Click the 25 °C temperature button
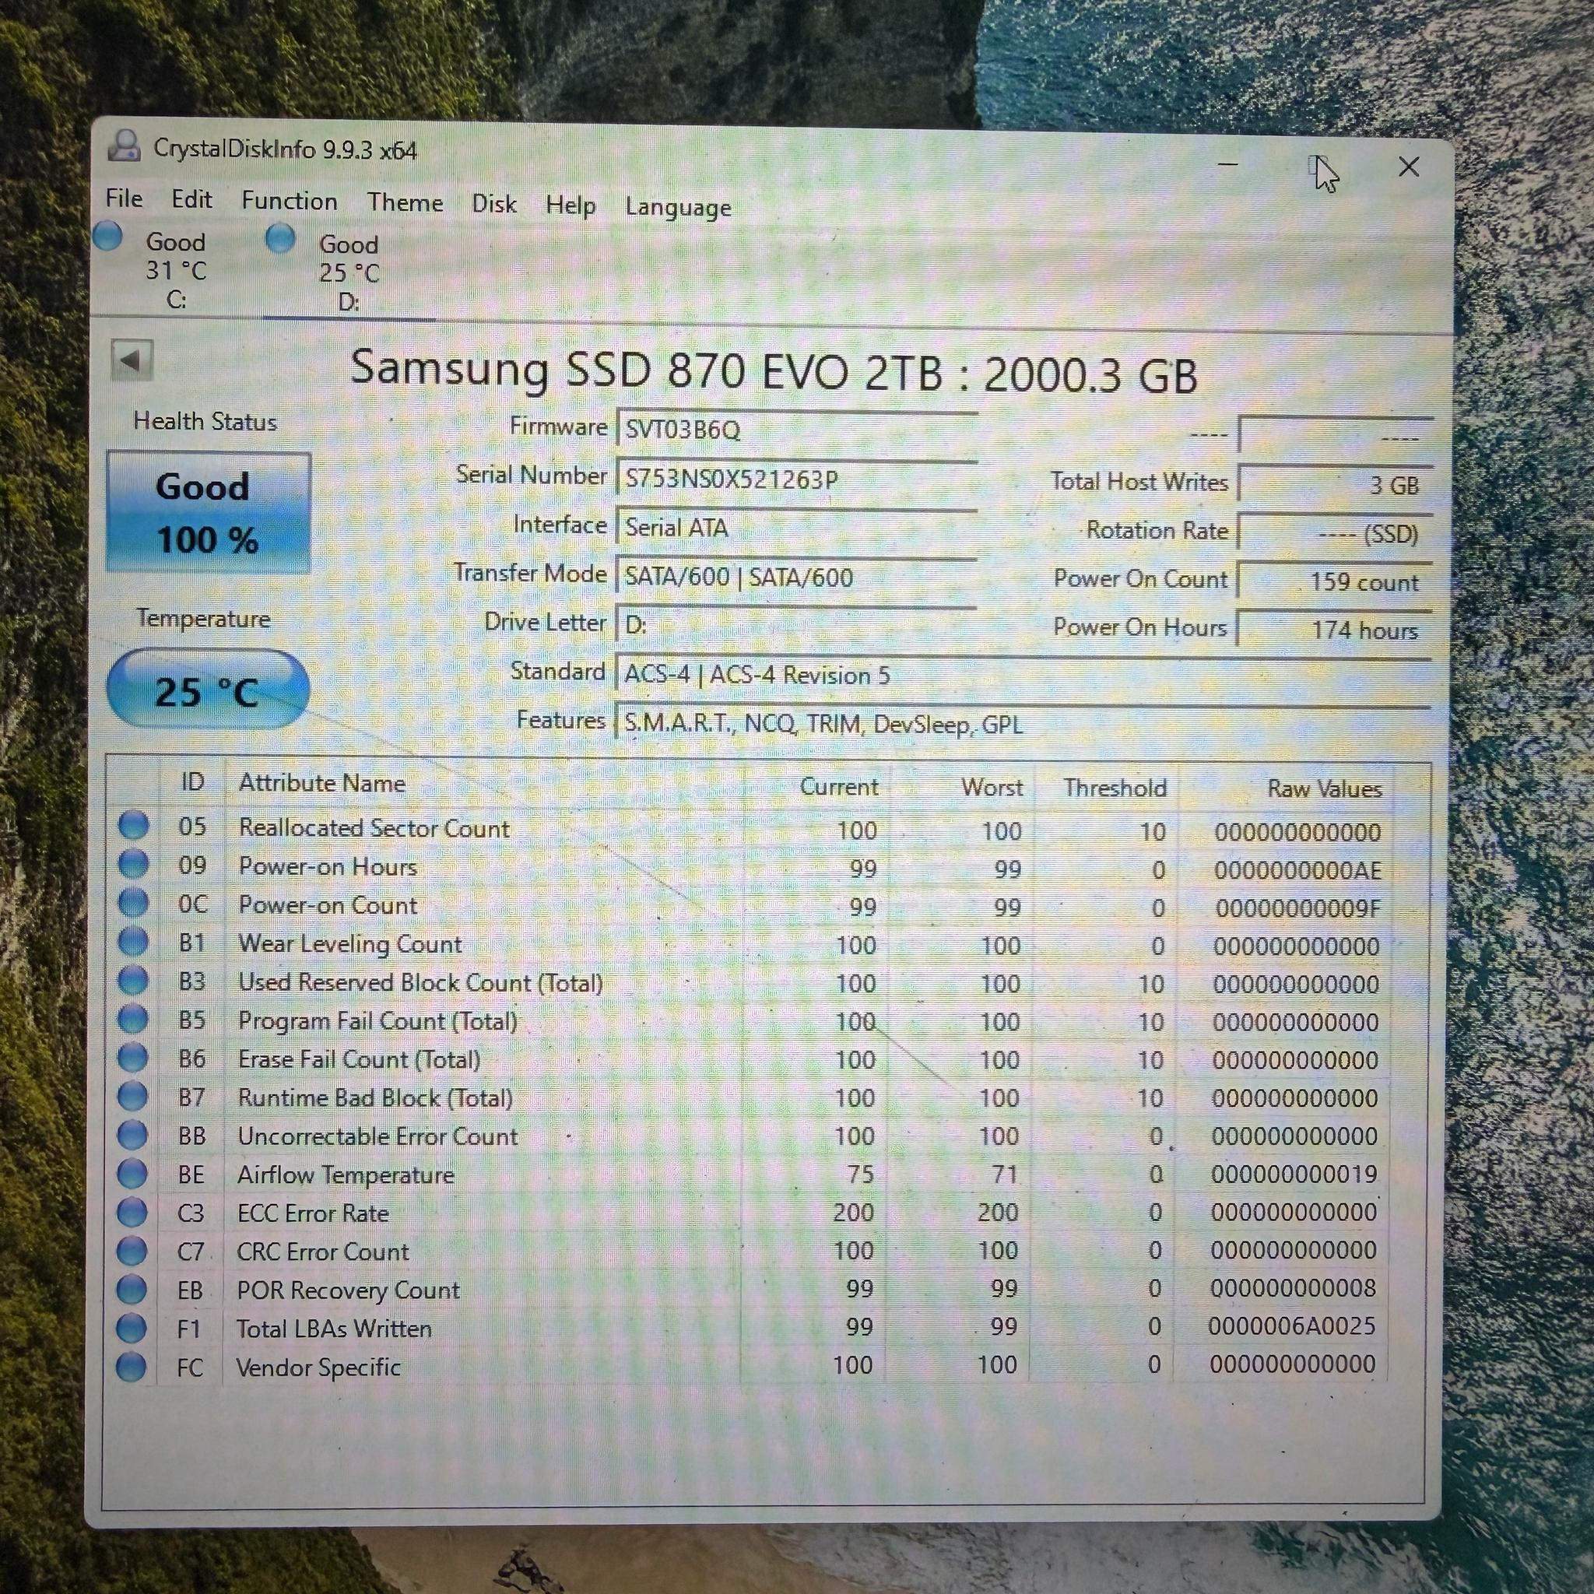Screen dimensions: 1594x1594 (x=208, y=690)
